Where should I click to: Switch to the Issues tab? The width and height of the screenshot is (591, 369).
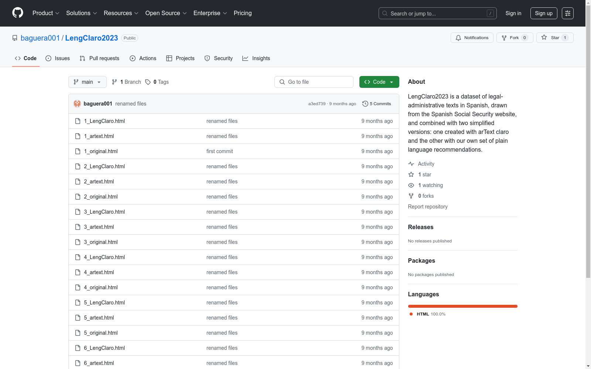[58, 58]
